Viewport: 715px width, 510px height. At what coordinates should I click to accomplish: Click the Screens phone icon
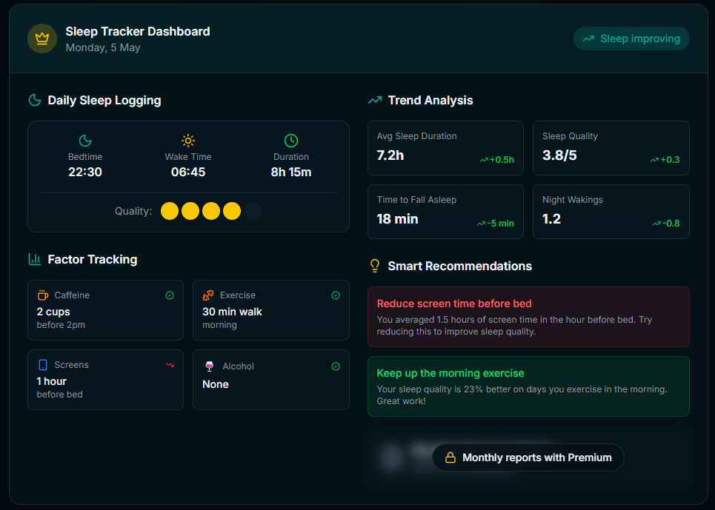coord(43,365)
